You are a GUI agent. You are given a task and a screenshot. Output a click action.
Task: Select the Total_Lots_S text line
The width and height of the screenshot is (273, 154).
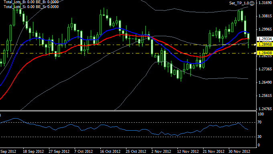31,7
